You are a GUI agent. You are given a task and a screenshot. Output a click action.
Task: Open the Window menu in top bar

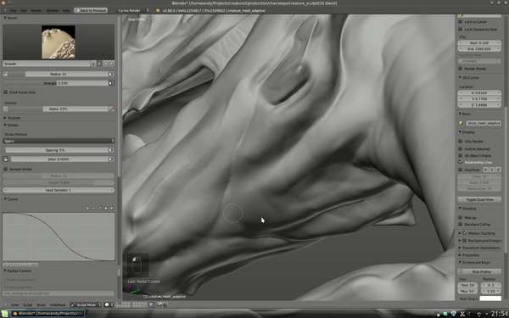53,10
